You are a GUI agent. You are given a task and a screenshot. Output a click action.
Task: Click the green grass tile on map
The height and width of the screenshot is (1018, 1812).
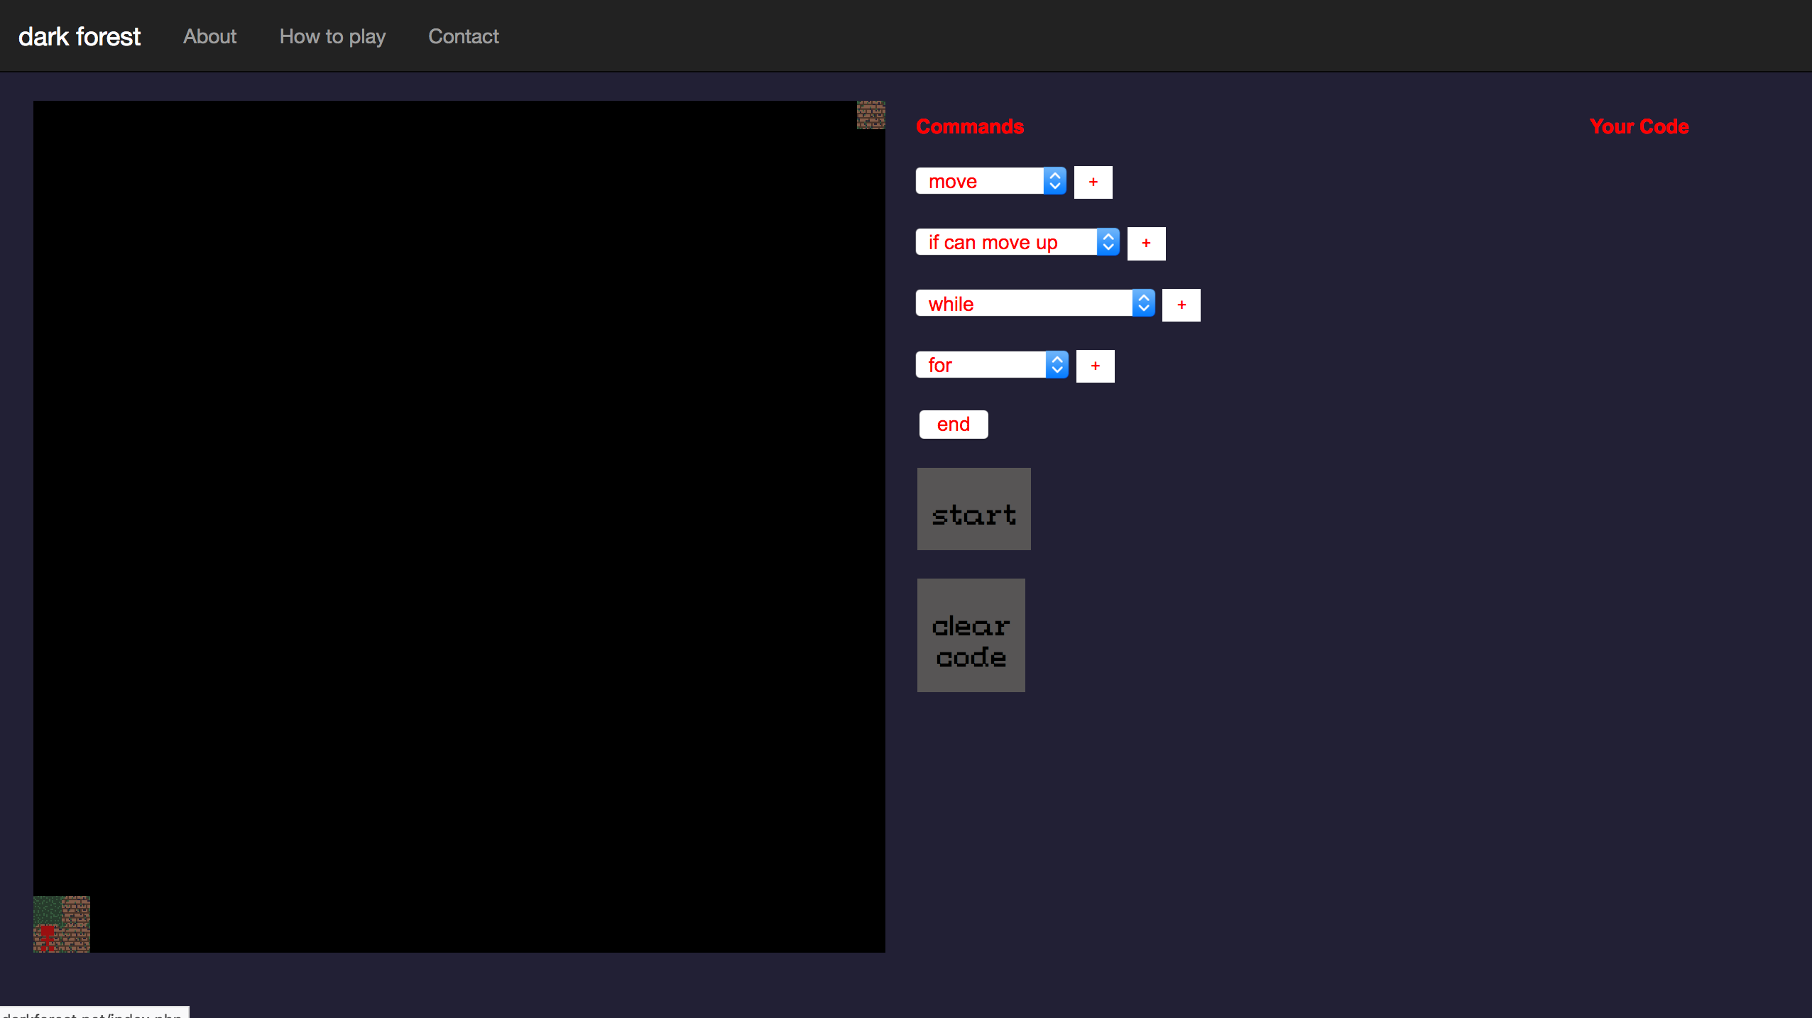coord(47,909)
